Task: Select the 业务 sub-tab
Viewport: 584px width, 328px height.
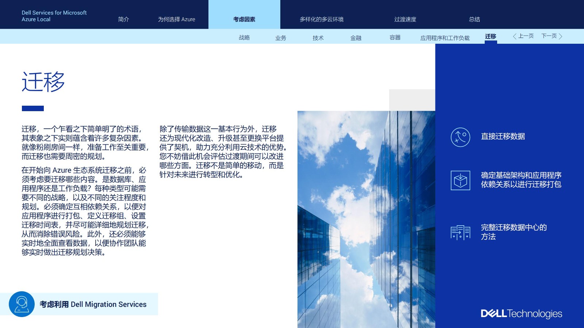Action: [280, 38]
